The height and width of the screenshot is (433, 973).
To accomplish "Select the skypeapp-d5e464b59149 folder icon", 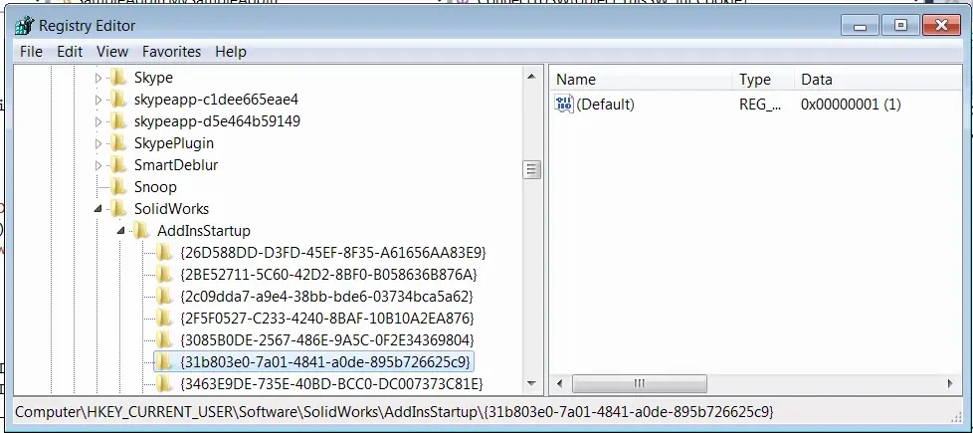I will coord(118,121).
